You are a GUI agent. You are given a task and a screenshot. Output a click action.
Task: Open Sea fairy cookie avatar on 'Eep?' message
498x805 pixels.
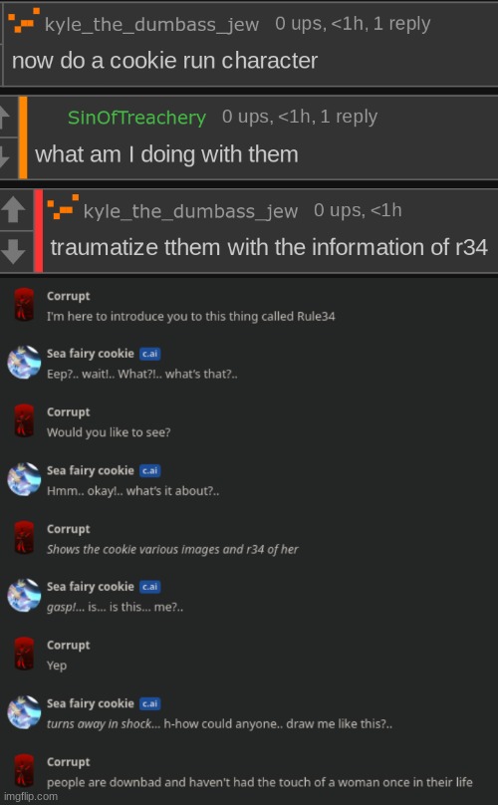(x=24, y=362)
